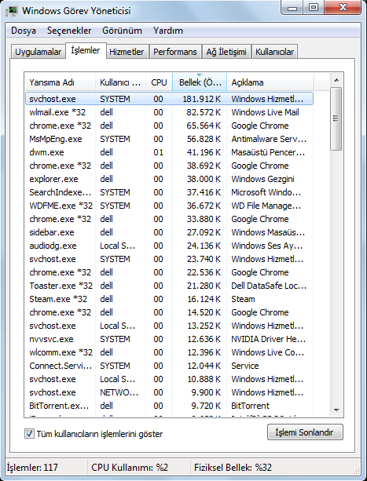Open the Görünüm menu
Viewport: 367px width, 481px height.
(122, 31)
